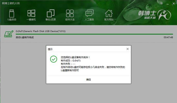Image resolution: width=177 pixels, height=103 pixels.
Task: Select the G:(hd1)Generic Flash Disk device text
Action: coord(41,31)
